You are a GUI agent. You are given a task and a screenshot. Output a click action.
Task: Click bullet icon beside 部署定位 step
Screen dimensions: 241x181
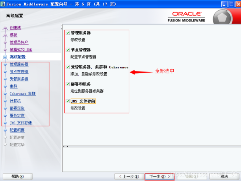click(x=5, y=108)
